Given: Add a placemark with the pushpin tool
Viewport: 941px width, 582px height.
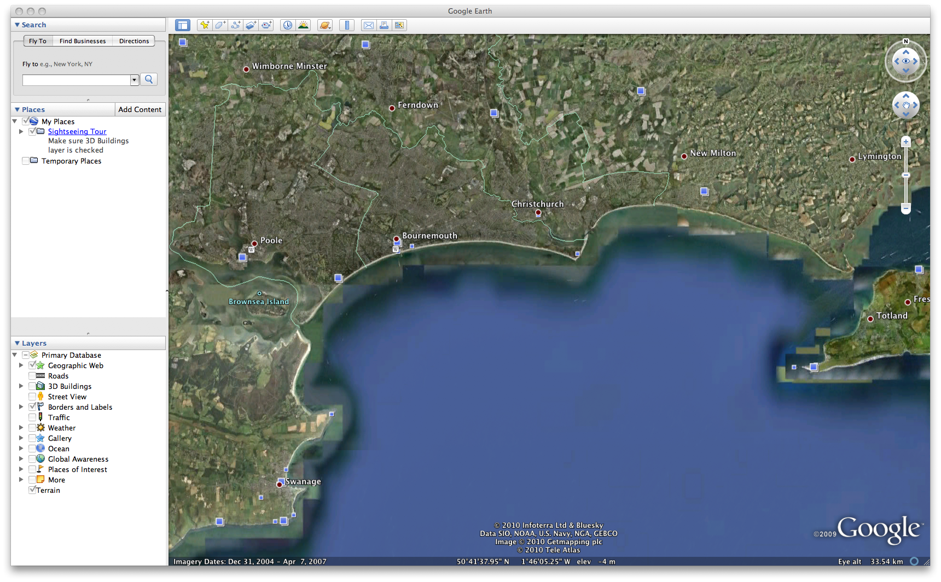Looking at the screenshot, I should (205, 25).
